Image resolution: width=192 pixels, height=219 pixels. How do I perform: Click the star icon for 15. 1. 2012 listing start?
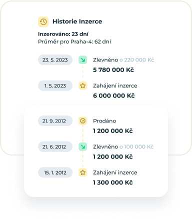[x=82, y=172]
